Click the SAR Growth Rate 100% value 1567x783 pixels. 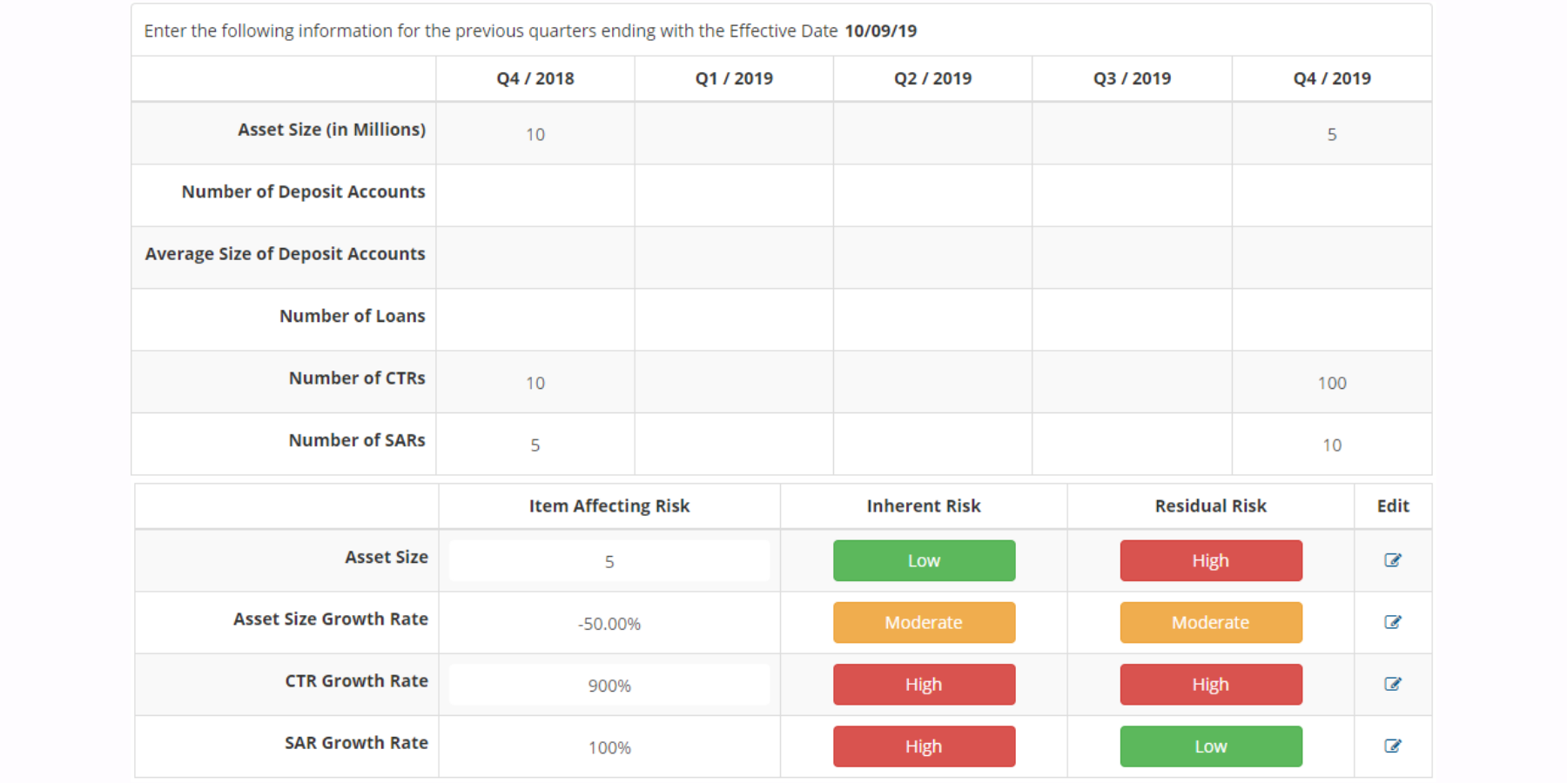click(609, 747)
